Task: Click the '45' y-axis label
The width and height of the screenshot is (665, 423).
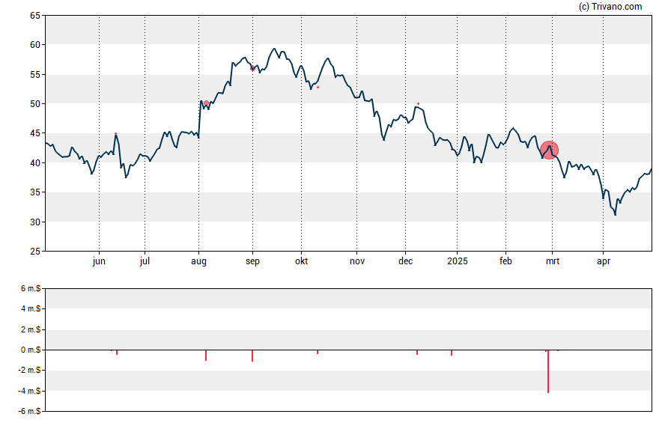Action: (x=35, y=133)
